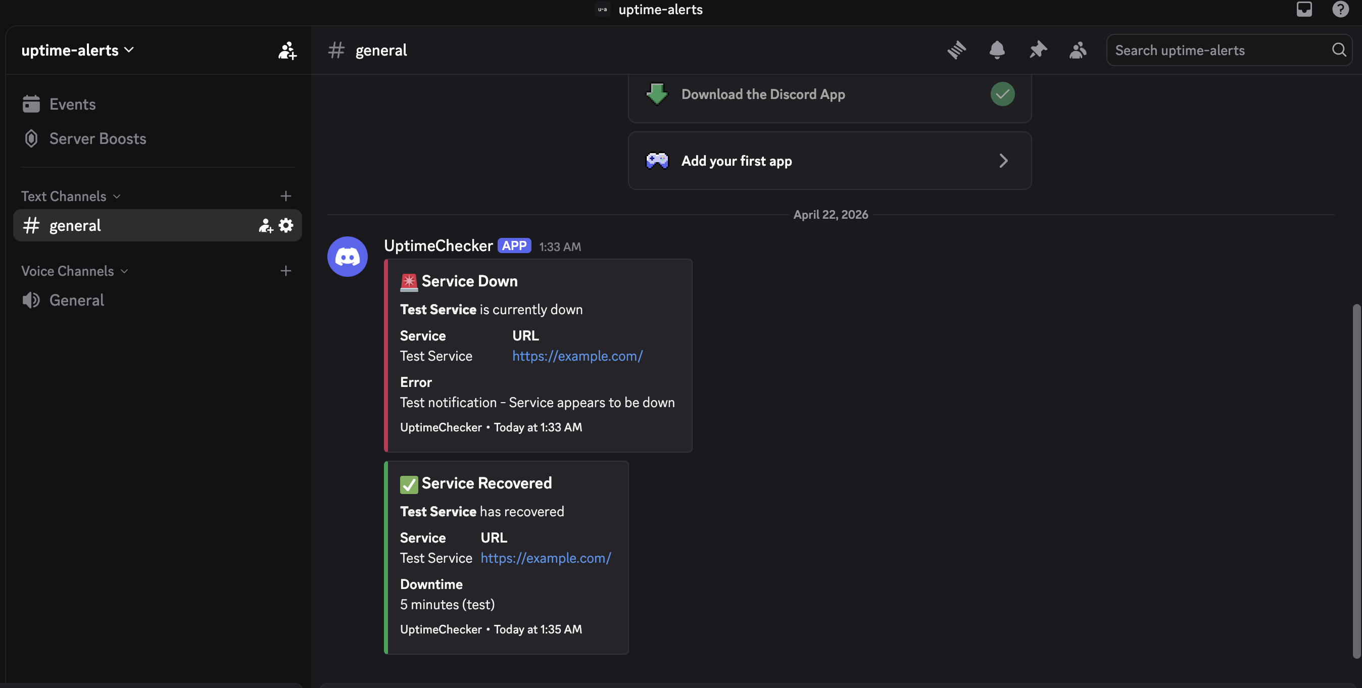
Task: Open Server Boosts gem icon
Action: point(31,138)
